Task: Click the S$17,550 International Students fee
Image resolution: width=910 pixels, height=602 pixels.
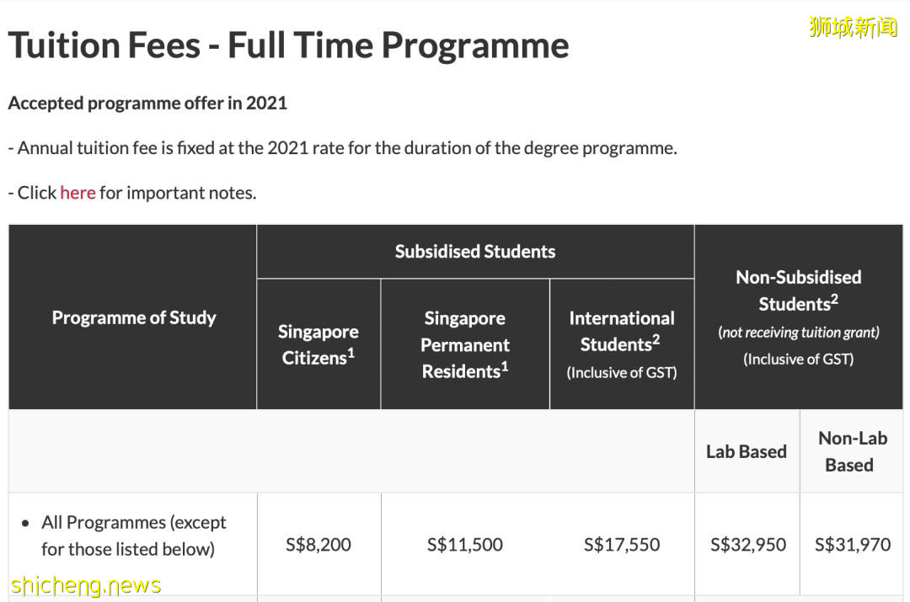Action: tap(622, 545)
